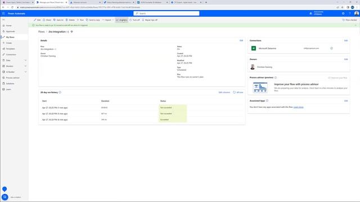360x202 pixels.
Task: Switch to the third browser tab
Action: click(85, 2)
